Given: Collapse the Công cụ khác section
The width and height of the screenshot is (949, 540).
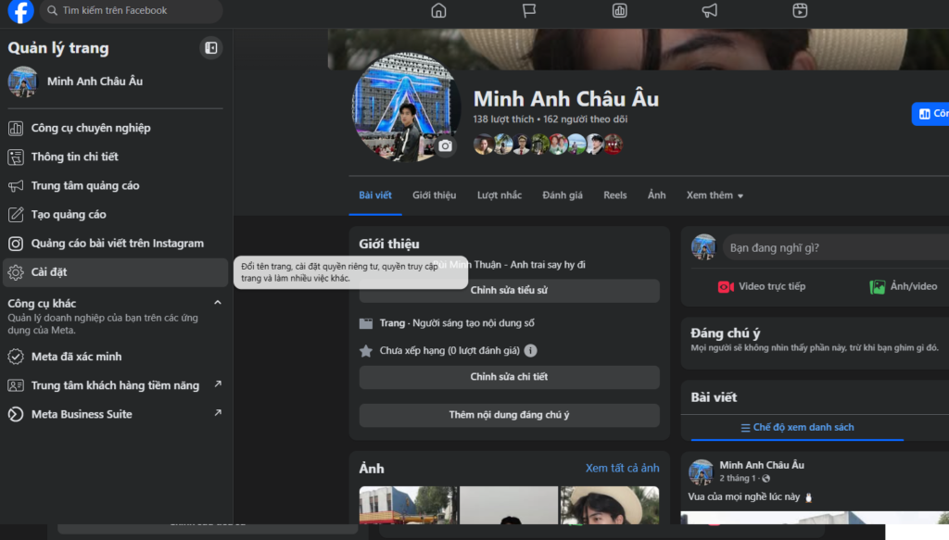Looking at the screenshot, I should tap(217, 302).
